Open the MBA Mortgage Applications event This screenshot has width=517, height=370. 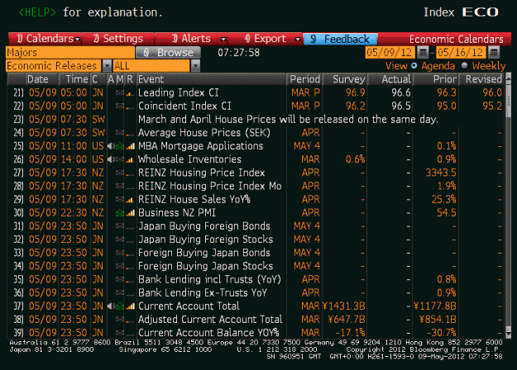coord(200,146)
